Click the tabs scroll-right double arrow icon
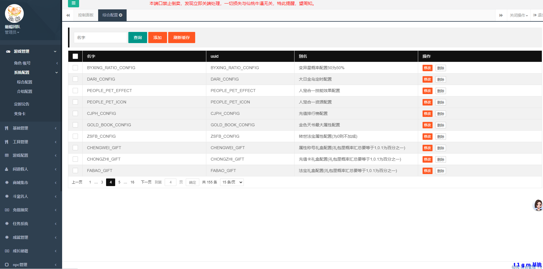Image resolution: width=543 pixels, height=269 pixels. click(x=501, y=15)
